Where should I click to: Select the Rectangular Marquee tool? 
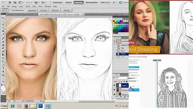click(3, 21)
